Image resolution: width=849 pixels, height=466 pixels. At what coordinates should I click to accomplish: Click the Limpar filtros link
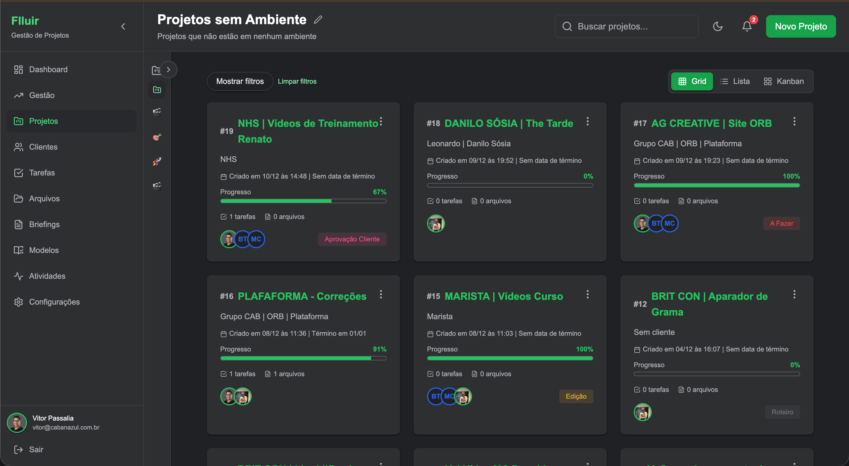[297, 81]
